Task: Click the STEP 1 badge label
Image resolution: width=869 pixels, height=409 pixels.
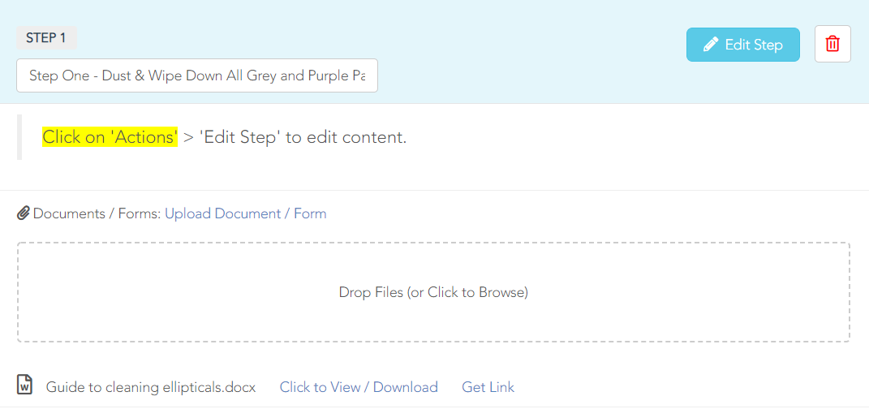Action: (46, 37)
